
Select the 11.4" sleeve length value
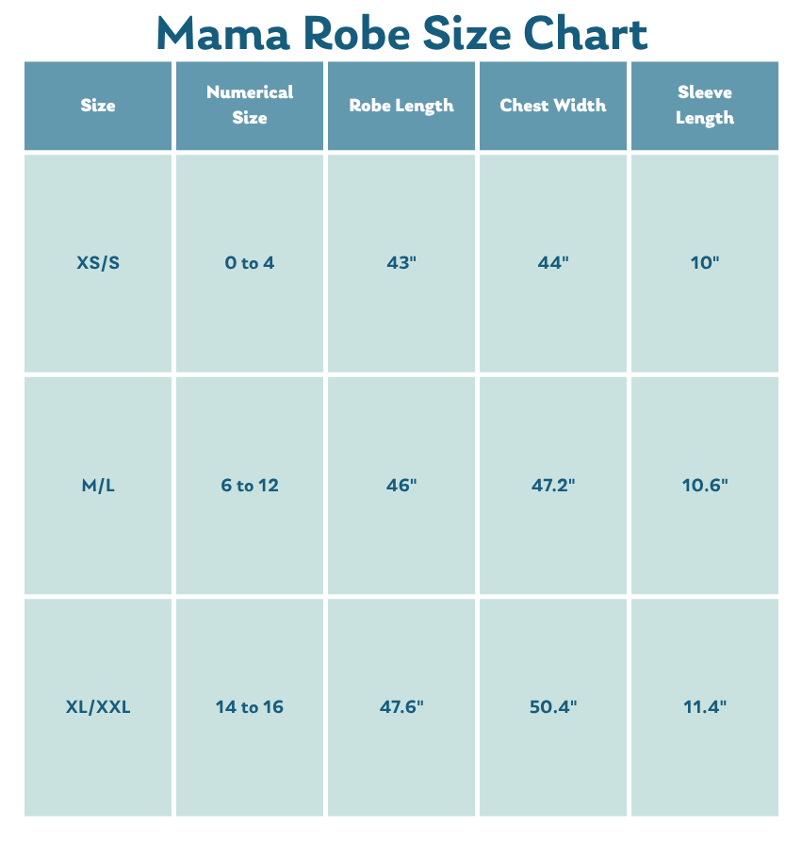pyautogui.click(x=705, y=707)
